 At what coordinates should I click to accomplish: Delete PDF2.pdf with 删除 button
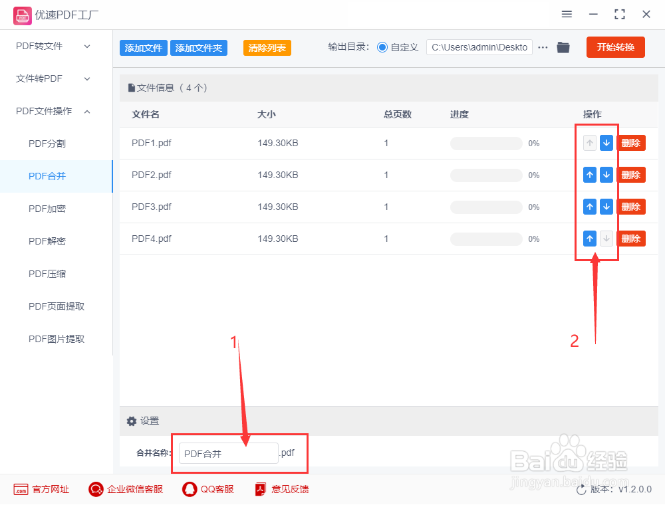(x=630, y=175)
